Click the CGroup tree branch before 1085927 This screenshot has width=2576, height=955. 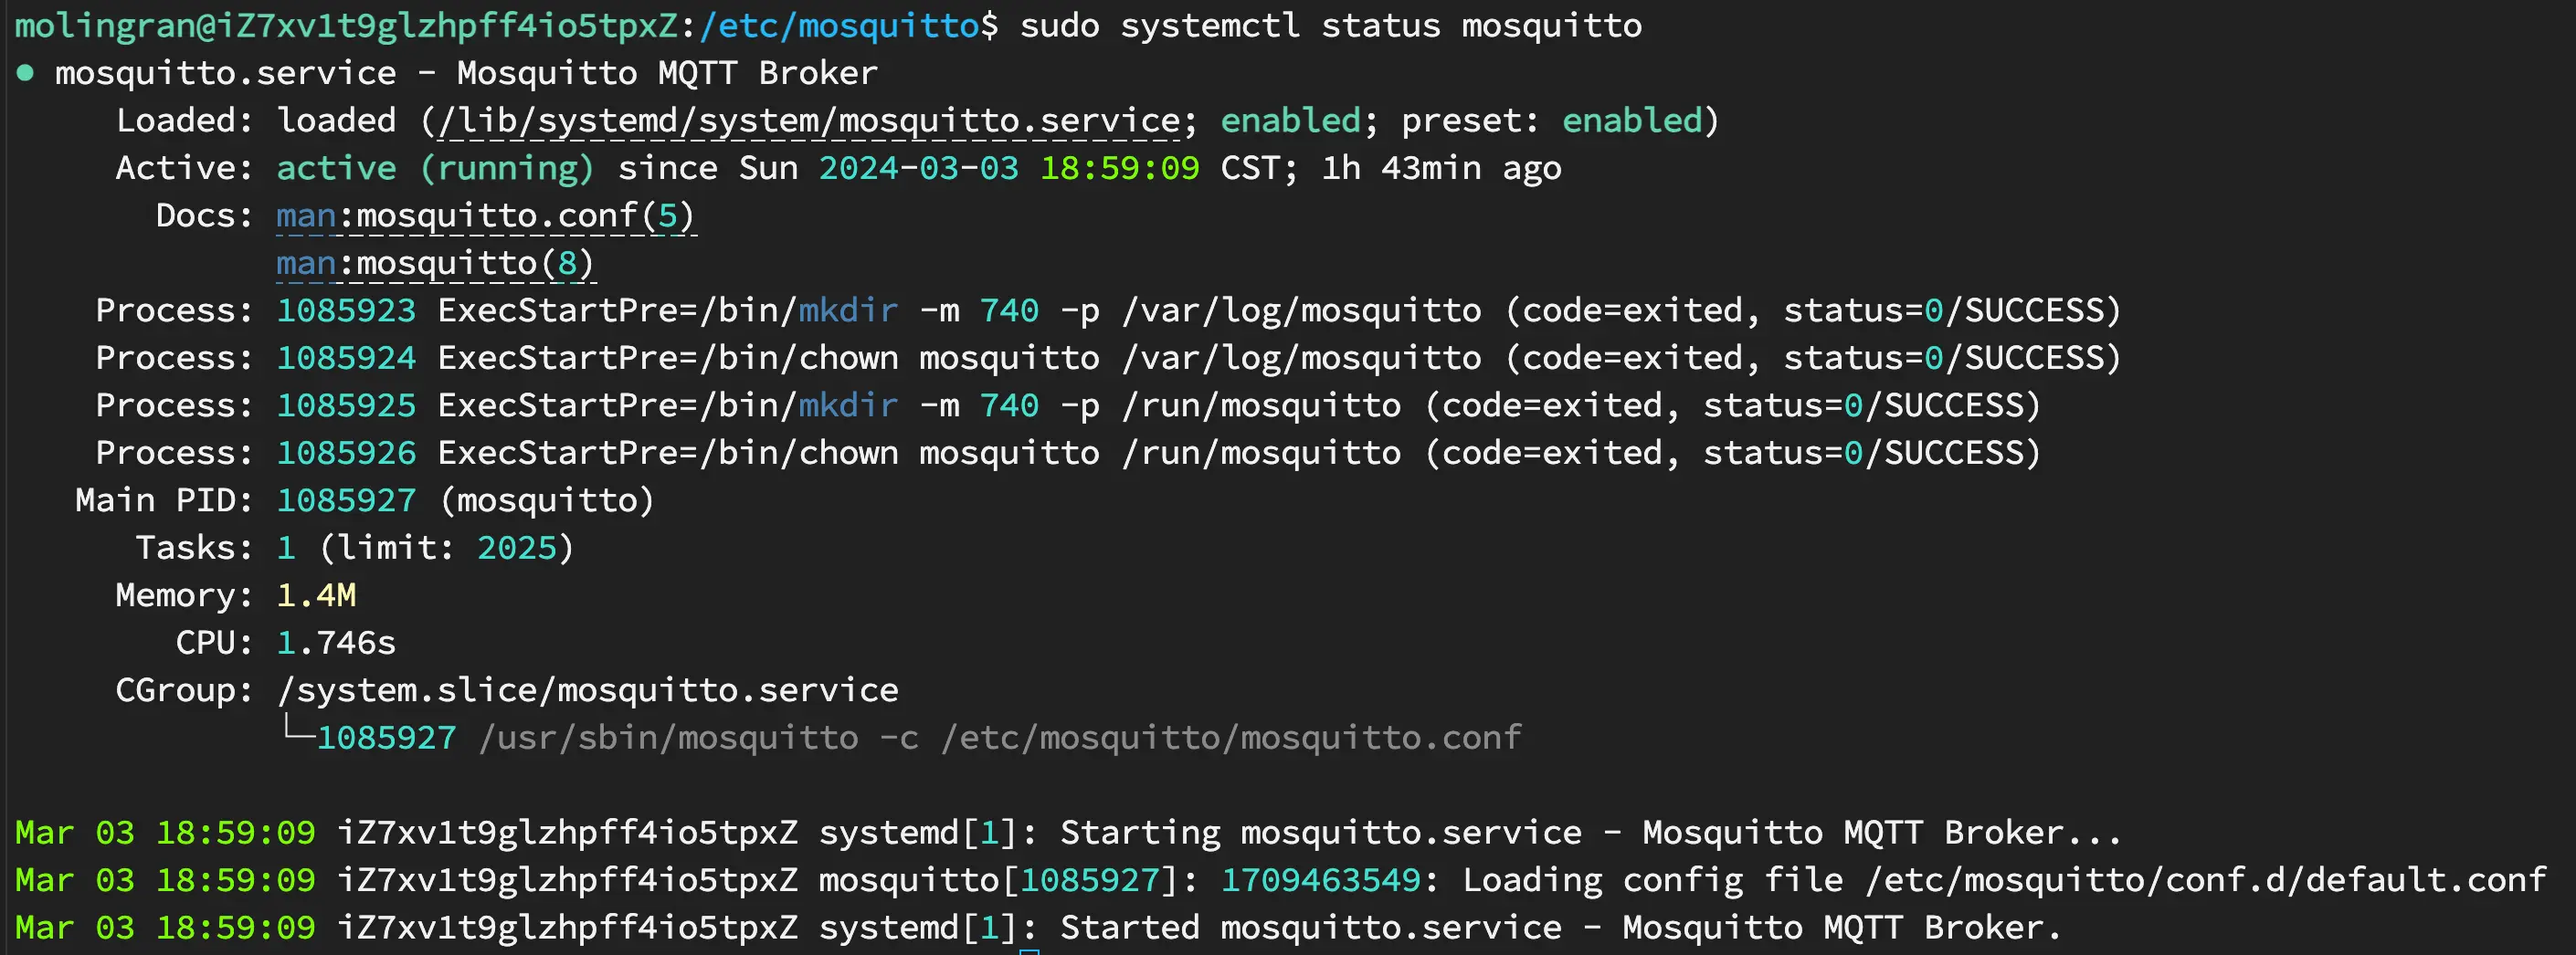pos(298,731)
